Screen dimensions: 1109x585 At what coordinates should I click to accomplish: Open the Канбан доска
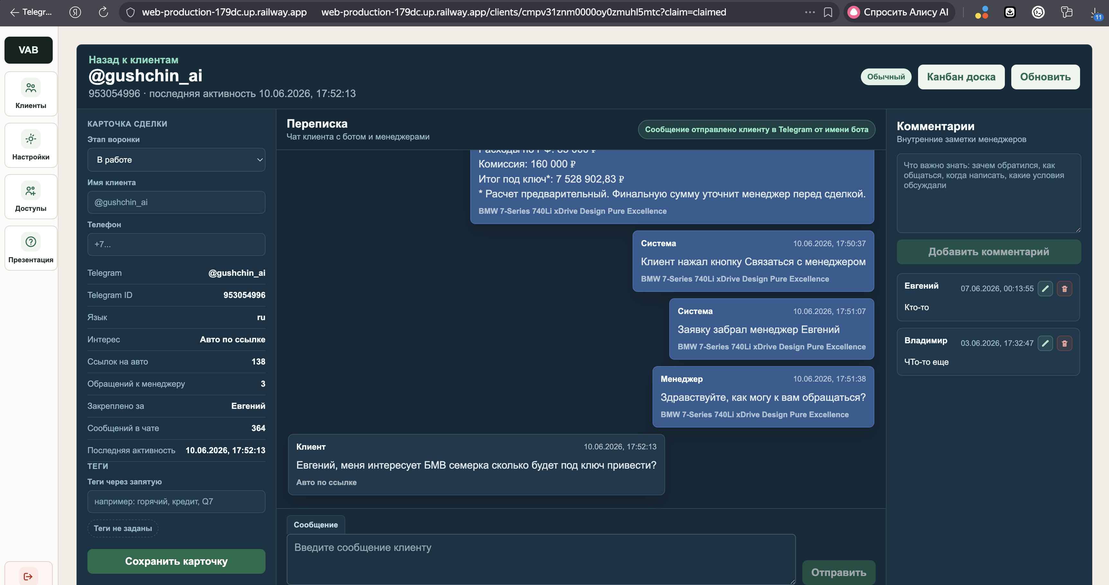pos(961,77)
